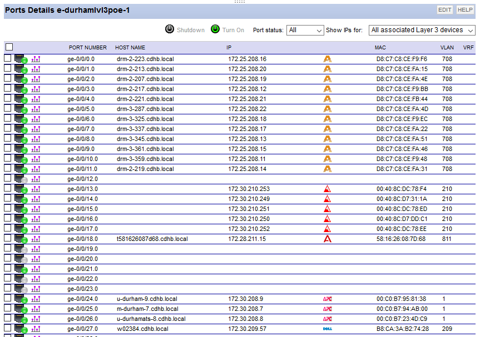Open traffic graph icon for ge-0/0/10.0
Image resolution: width=480 pixels, height=337 pixels.
(x=36, y=159)
